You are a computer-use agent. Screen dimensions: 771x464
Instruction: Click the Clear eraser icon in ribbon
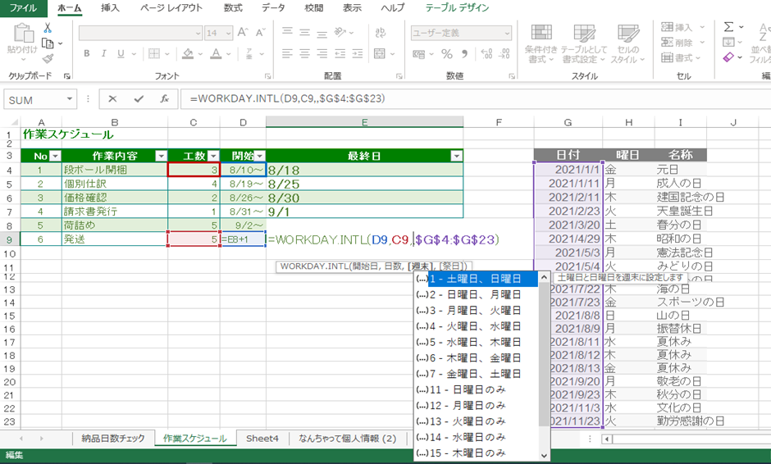coord(728,57)
